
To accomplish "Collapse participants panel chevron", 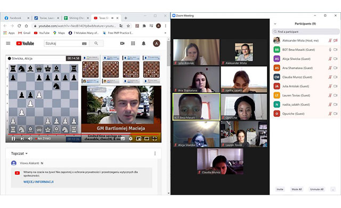I will (275, 23).
